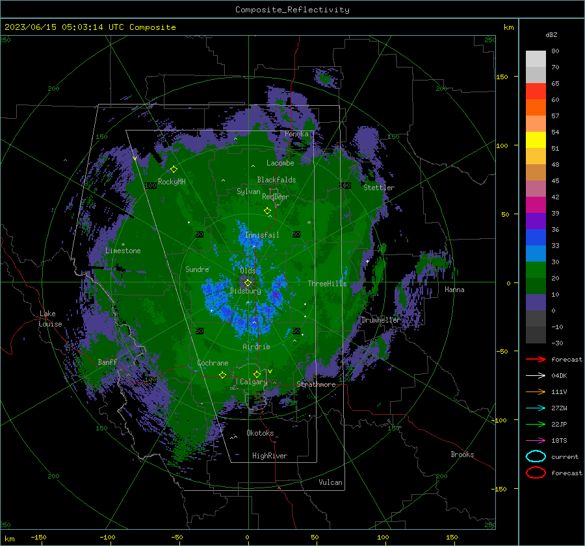Pick the slate purple 10 dBZ swatch
Image resolution: width=585 pixels, height=546 pixels.
(x=536, y=303)
